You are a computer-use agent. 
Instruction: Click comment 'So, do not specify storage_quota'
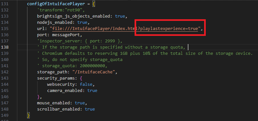(x=80, y=60)
